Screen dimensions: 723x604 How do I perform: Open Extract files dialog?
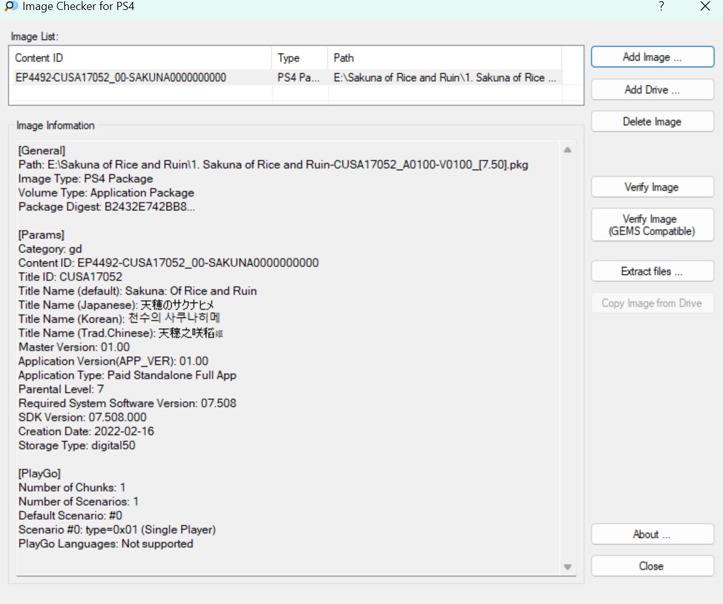pos(652,271)
